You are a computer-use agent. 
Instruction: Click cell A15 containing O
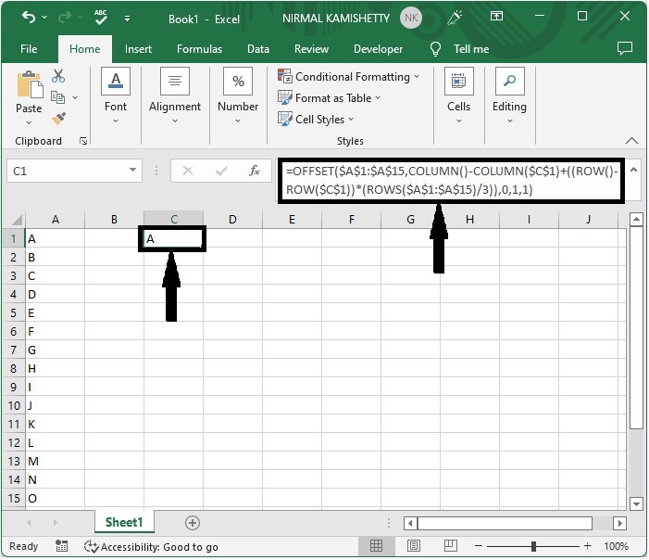(x=56, y=498)
